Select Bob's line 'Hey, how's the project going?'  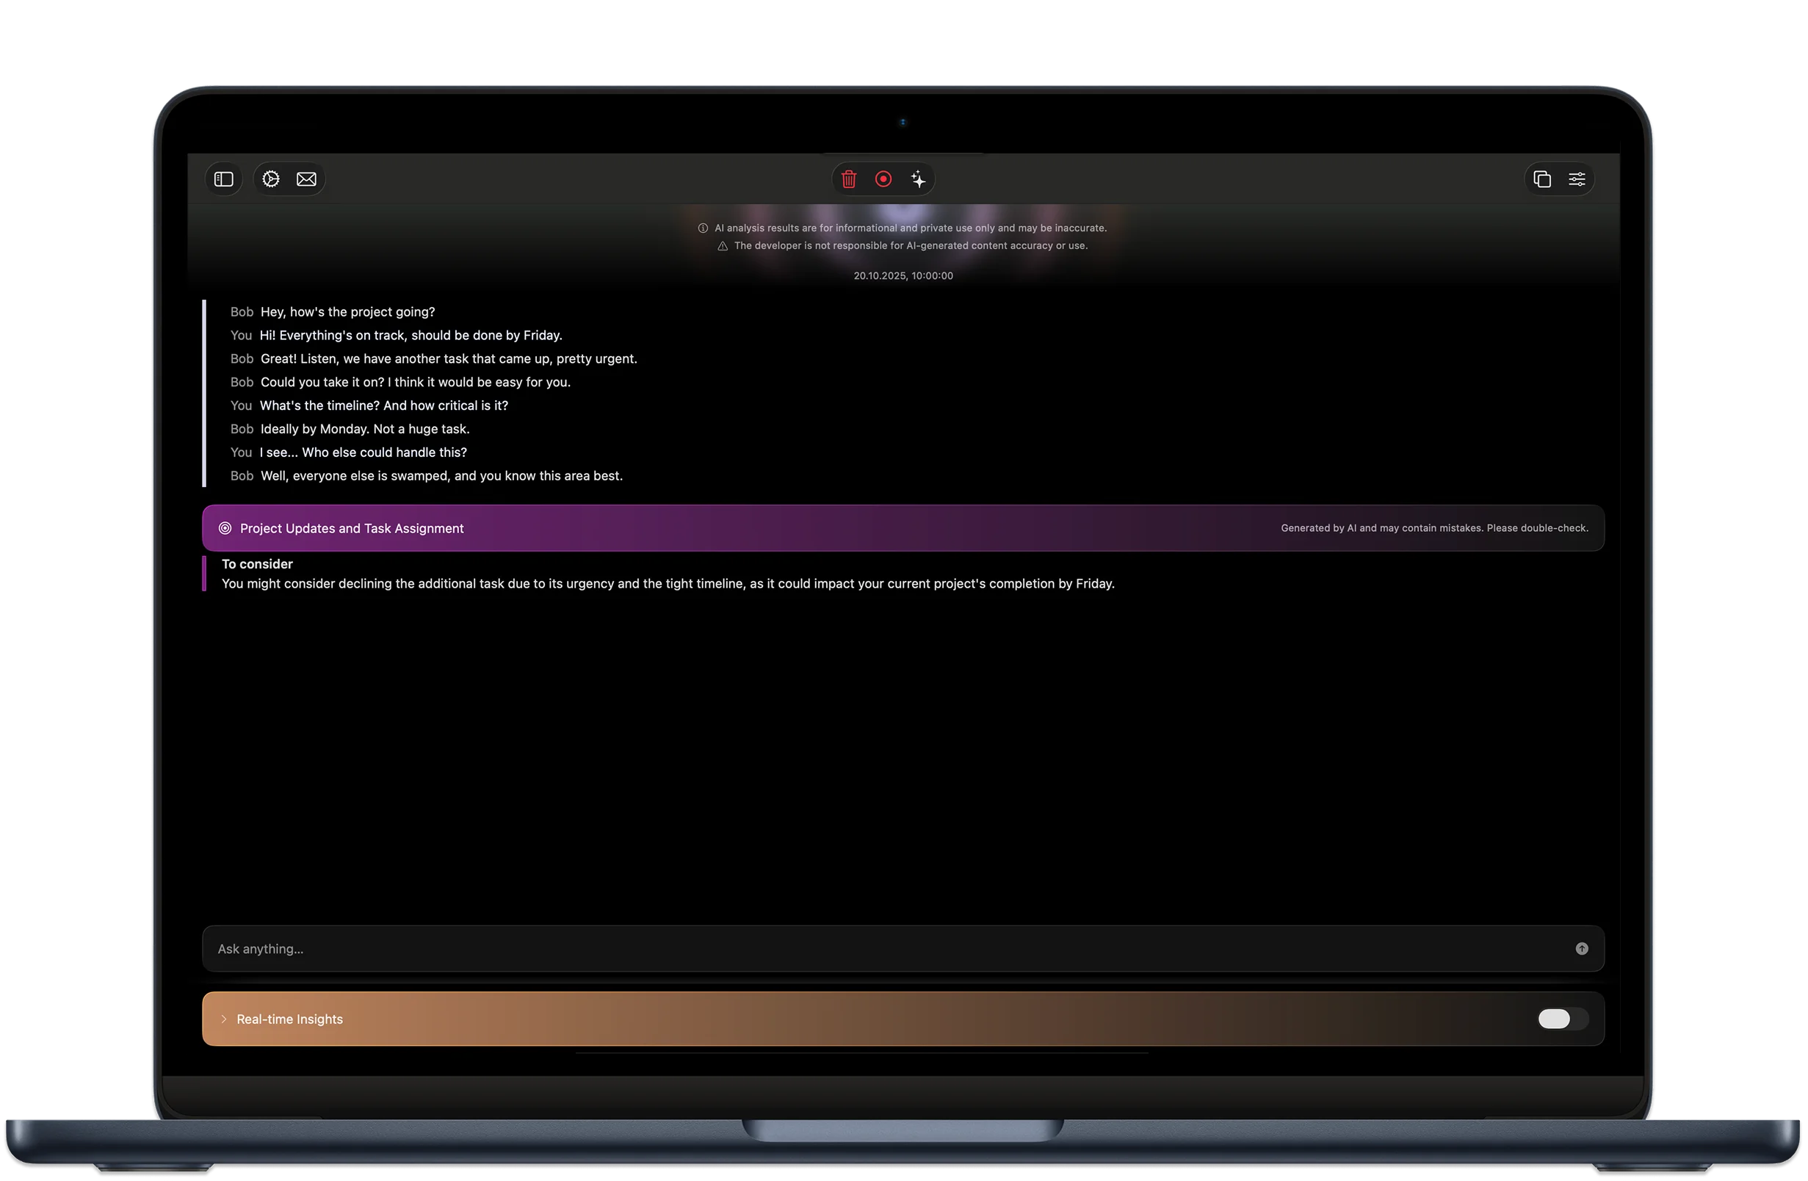(x=347, y=311)
